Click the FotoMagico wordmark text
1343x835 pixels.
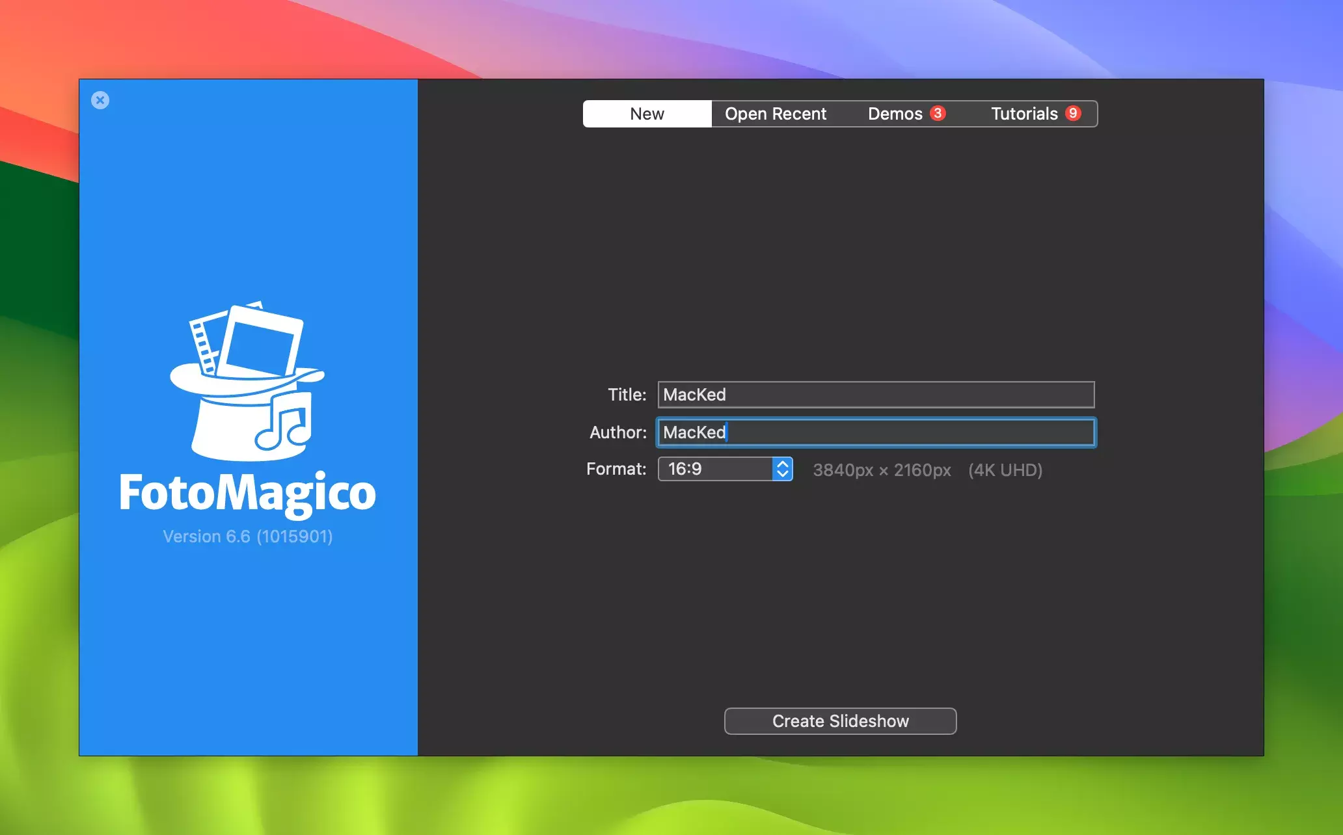247,493
